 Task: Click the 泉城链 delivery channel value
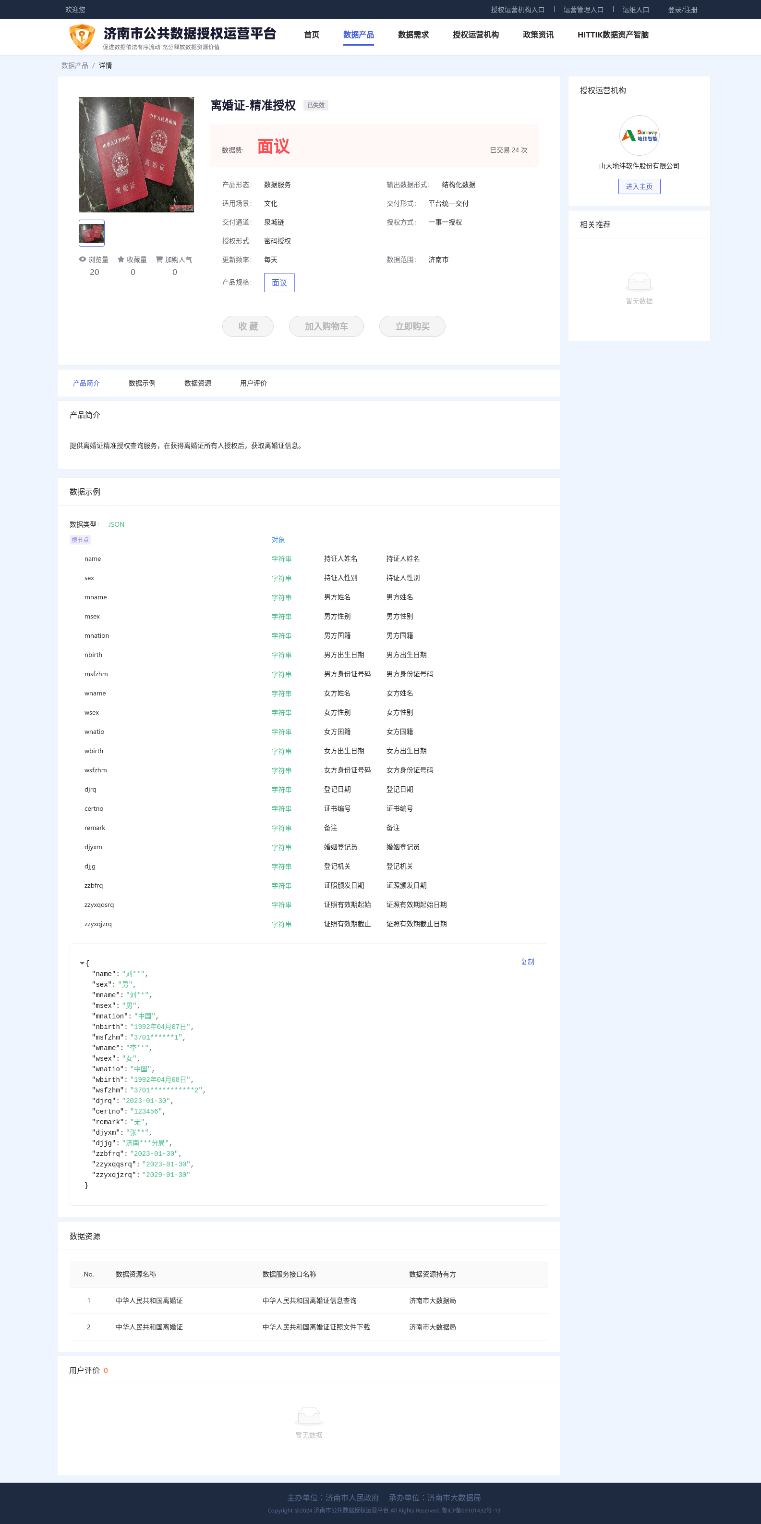coord(274,223)
